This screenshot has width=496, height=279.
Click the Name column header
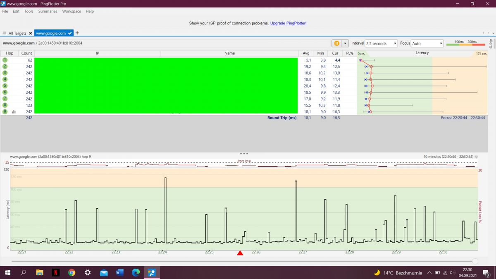click(229, 53)
